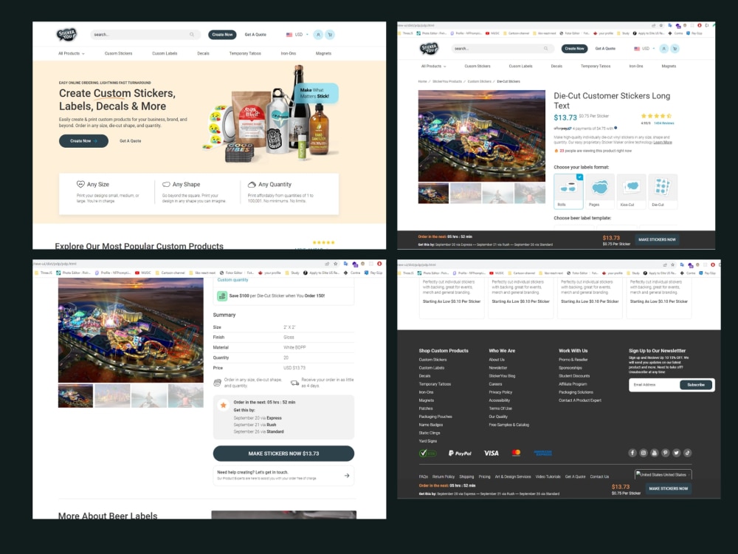This screenshot has height=554, width=738.
Task: Select the Pages label format option
Action: (599, 191)
